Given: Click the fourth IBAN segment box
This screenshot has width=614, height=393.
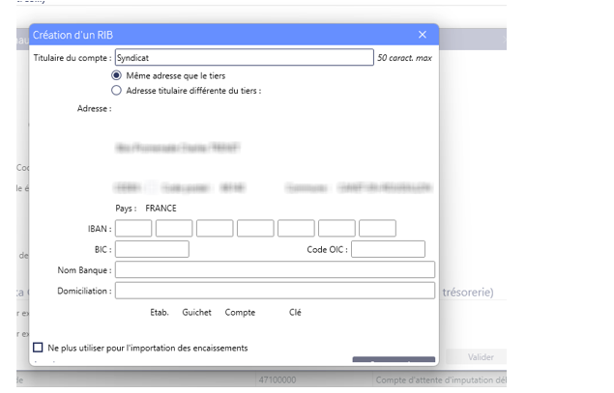Looking at the screenshot, I should click(255, 229).
